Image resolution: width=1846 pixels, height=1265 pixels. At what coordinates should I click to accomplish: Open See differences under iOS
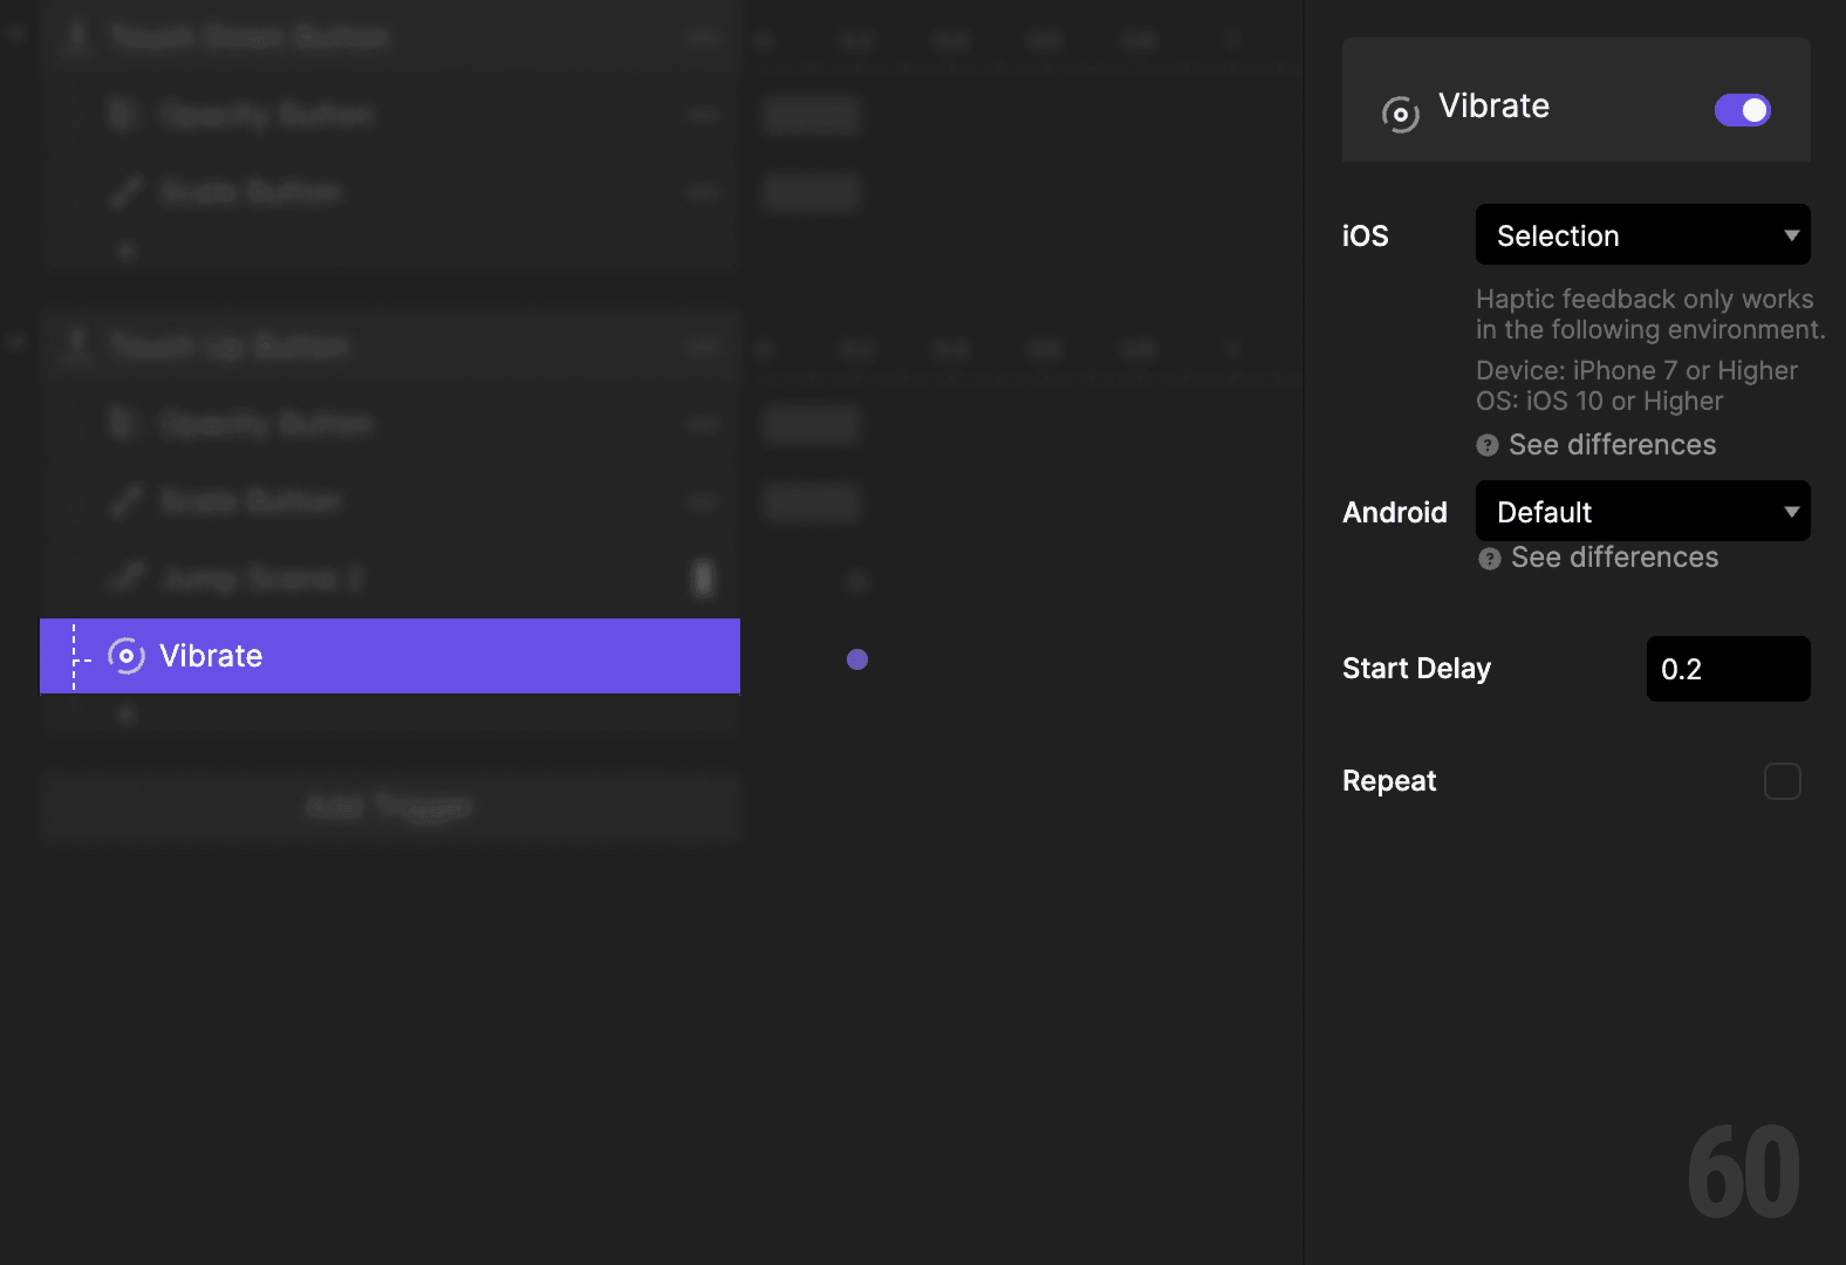(x=1612, y=446)
